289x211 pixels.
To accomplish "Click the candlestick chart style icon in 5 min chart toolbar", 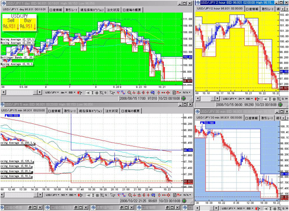I will click(80, 195).
